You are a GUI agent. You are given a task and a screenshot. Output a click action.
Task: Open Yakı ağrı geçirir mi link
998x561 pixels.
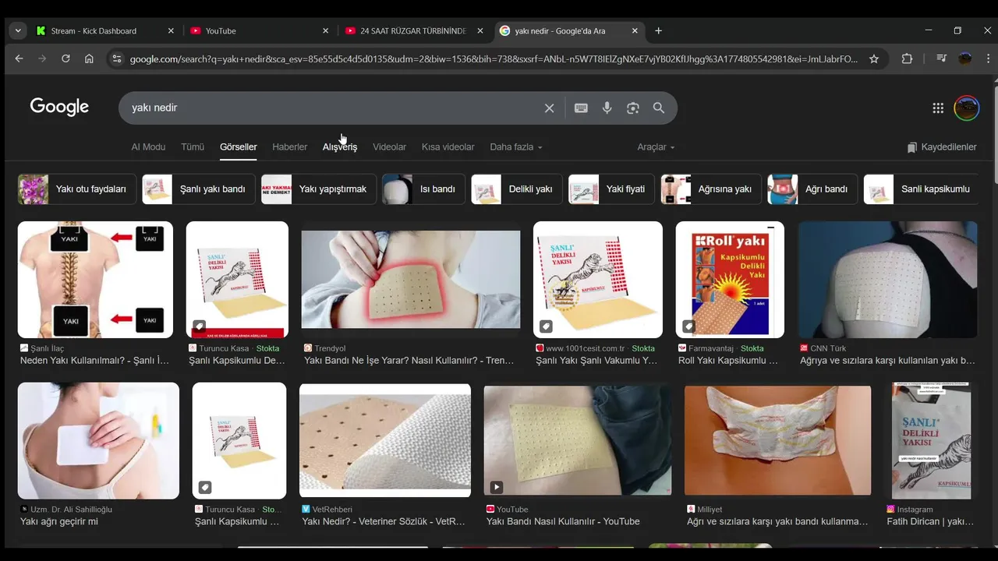pyautogui.click(x=59, y=522)
